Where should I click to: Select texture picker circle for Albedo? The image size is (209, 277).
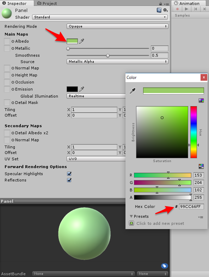(x=13, y=41)
